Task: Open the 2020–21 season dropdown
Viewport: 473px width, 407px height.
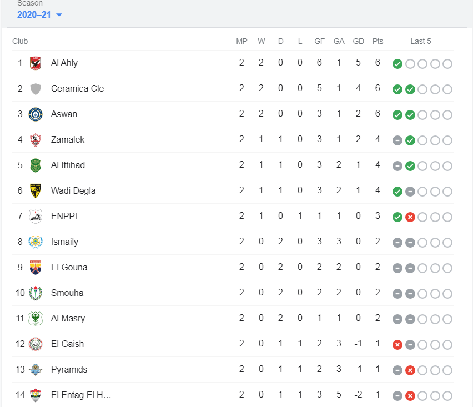Action: [x=39, y=14]
